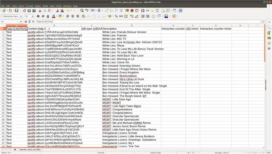Run spelling check (Abc icon)
The height and width of the screenshot is (154, 272).
87,11
